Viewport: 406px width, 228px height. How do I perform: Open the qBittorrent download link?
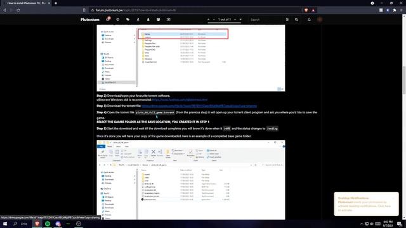pyautogui.click(x=180, y=99)
